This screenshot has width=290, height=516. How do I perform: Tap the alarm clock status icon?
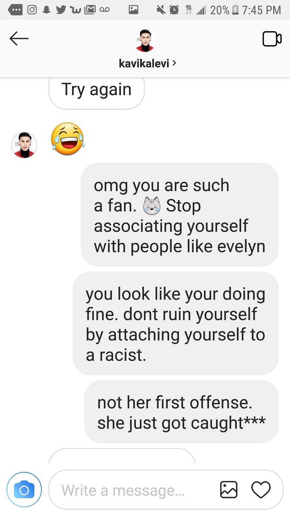174,10
